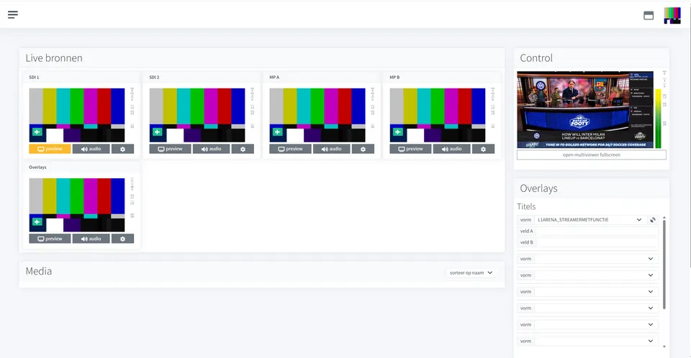Open settings gear for MP A
The width and height of the screenshot is (691, 358).
363,149
